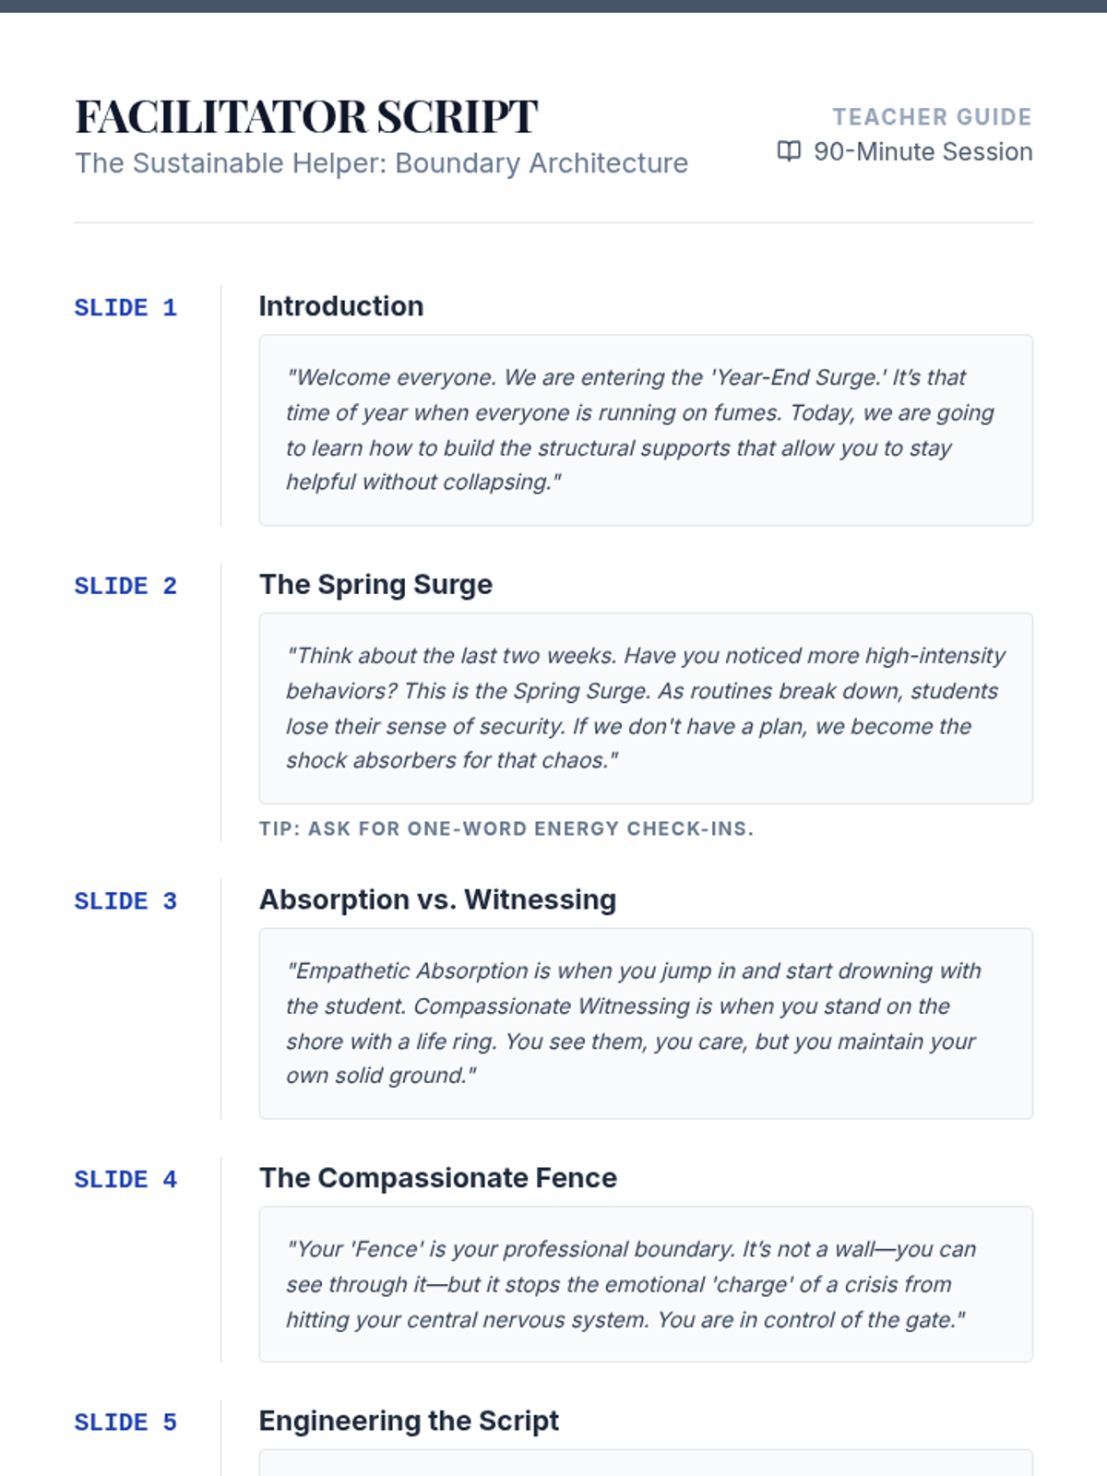Image resolution: width=1107 pixels, height=1476 pixels.
Task: Click the book icon beside 90-Minute Session
Action: click(789, 151)
